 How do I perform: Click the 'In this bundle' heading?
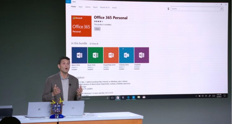tap(79, 43)
